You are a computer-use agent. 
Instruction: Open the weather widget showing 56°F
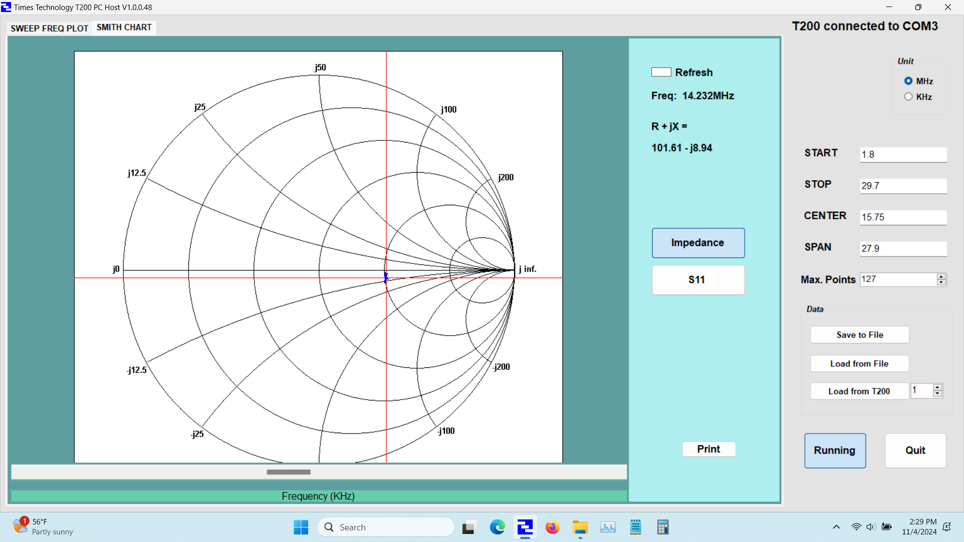pyautogui.click(x=43, y=527)
